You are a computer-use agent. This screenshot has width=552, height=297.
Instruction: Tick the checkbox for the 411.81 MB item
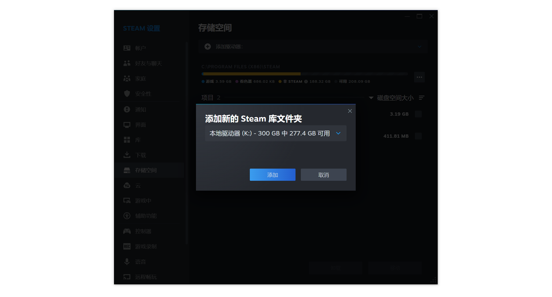coord(418,136)
